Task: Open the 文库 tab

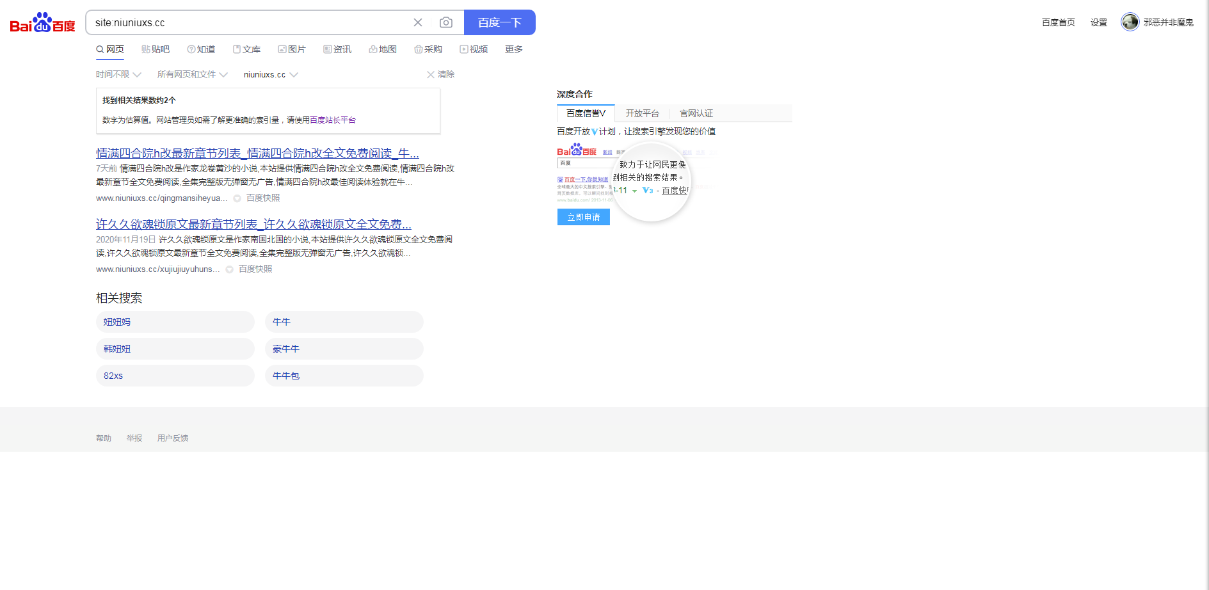Action: pyautogui.click(x=246, y=49)
